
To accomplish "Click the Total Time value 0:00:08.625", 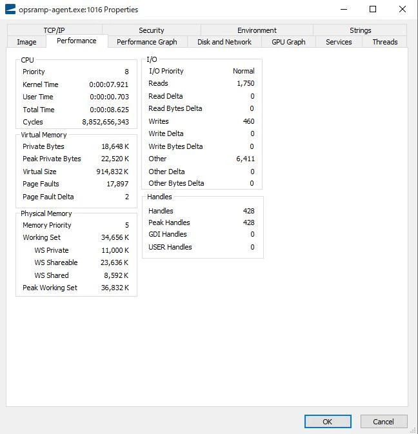I will [x=110, y=110].
